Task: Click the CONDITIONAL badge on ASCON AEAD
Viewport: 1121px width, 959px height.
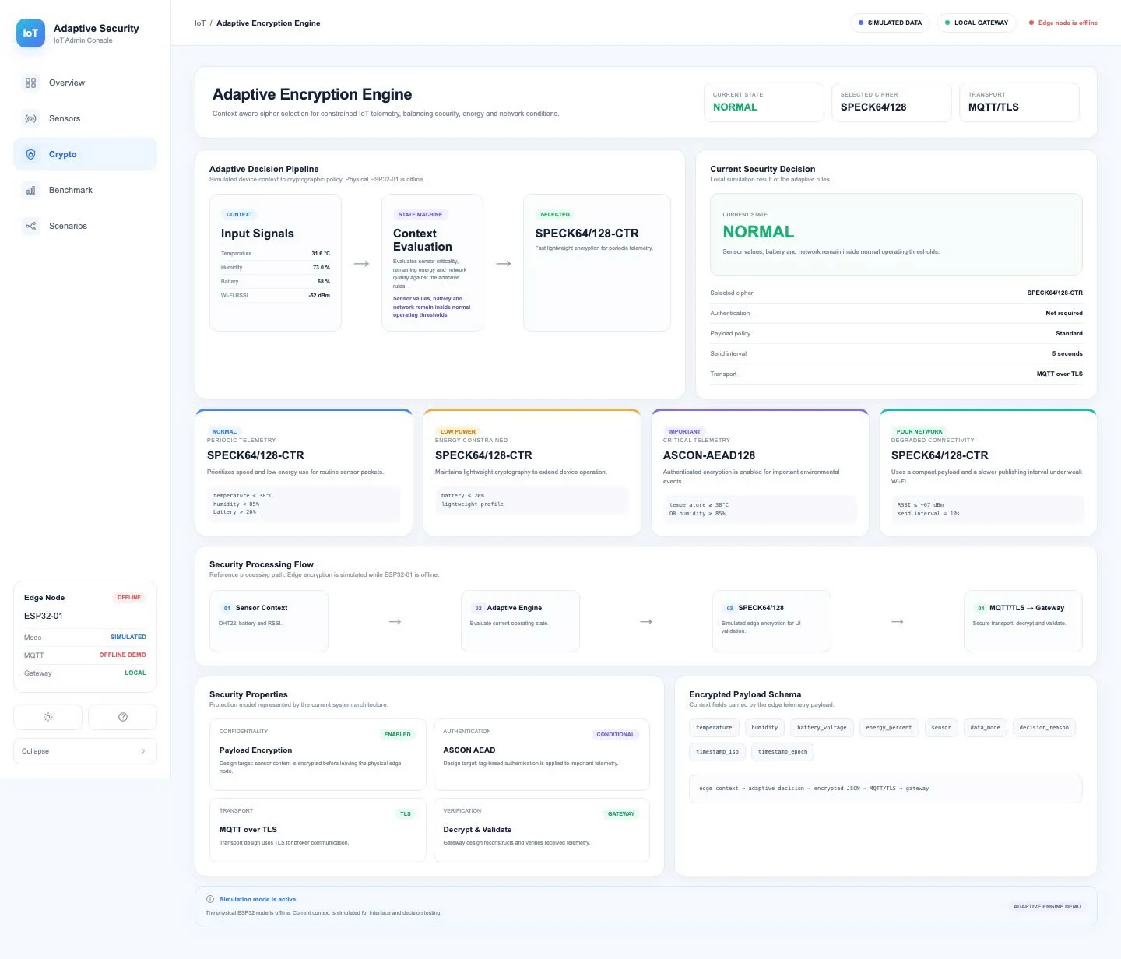Action: 616,734
